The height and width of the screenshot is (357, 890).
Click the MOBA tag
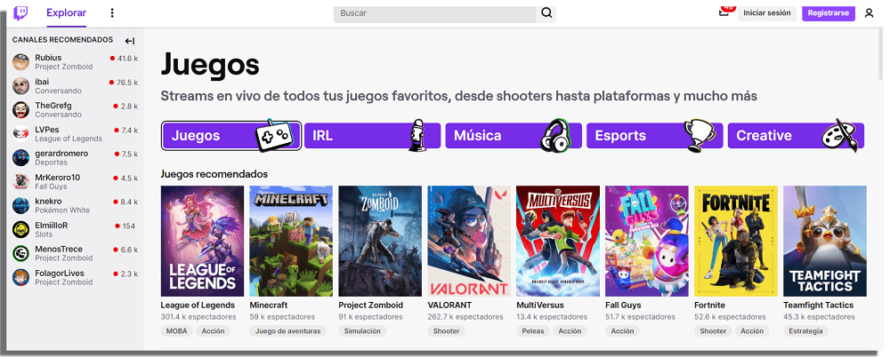click(x=177, y=331)
